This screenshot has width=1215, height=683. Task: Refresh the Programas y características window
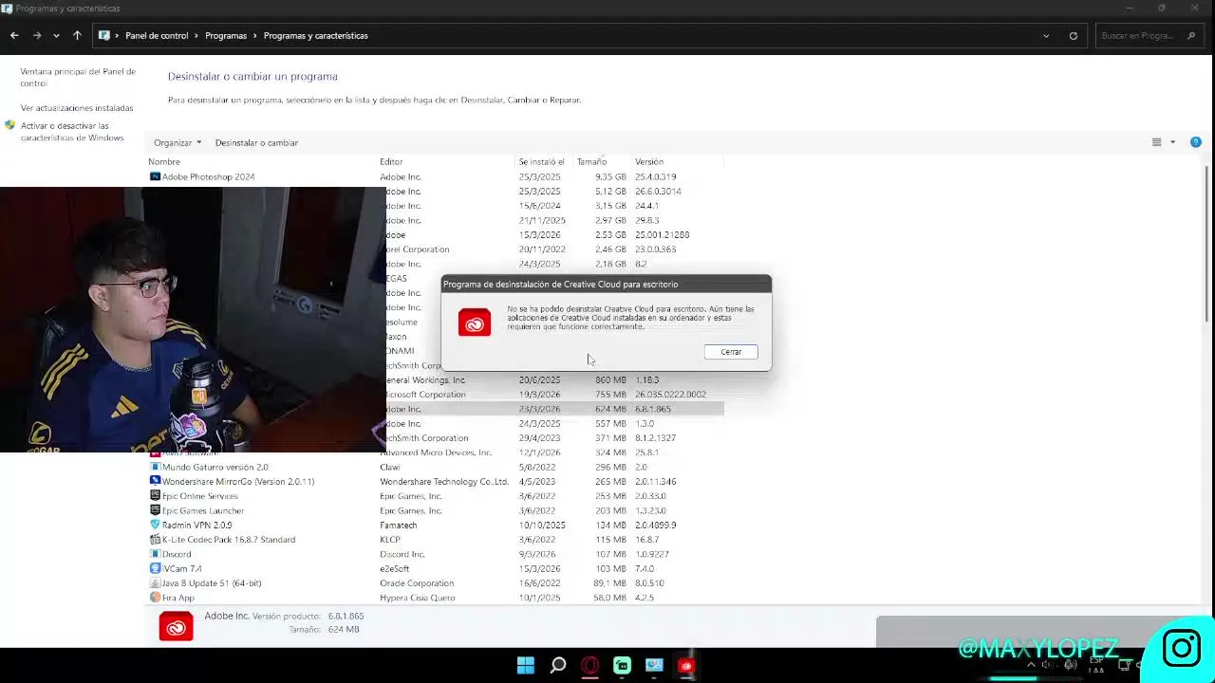click(x=1074, y=36)
